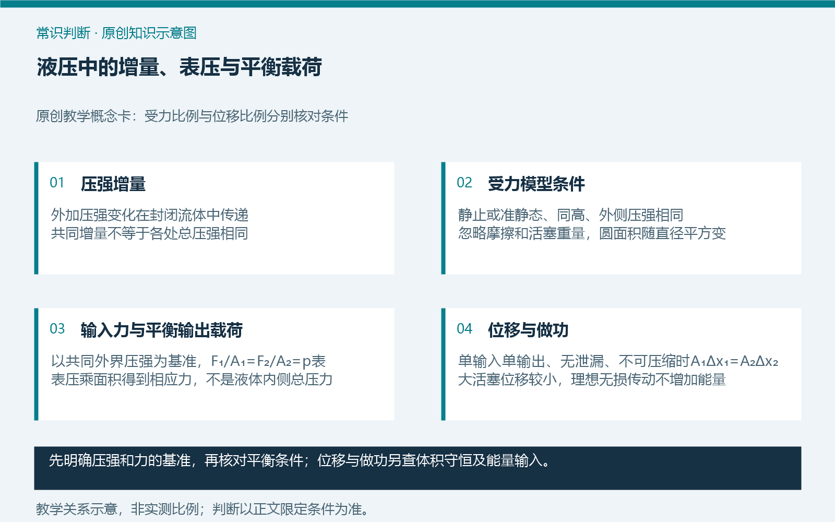Screen dimensions: 835x522
Task: Click the card number 02
Action: pos(464,183)
